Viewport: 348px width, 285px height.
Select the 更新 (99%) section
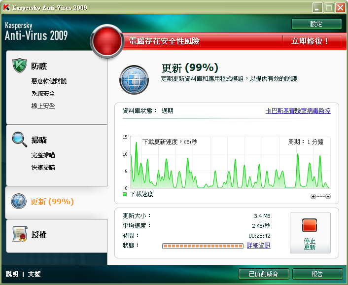pos(52,202)
